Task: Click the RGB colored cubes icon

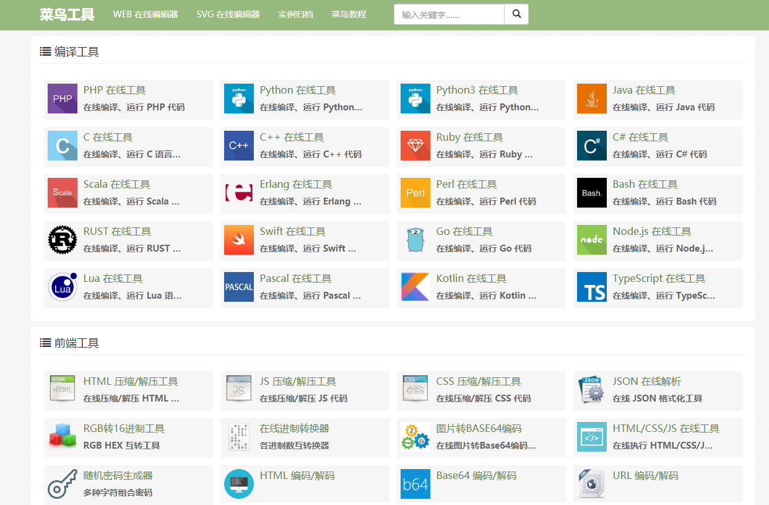Action: point(63,437)
